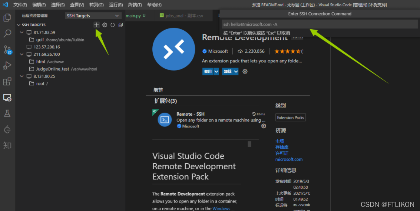
Task: Open the microsoft.com resource link
Action: pos(289,160)
